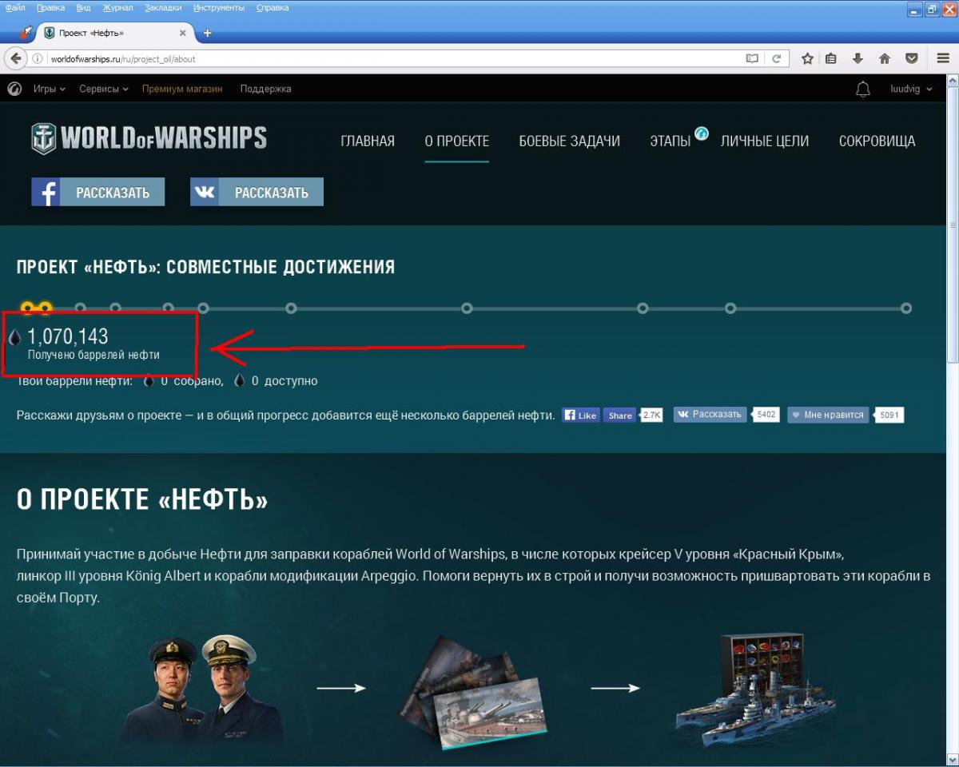The image size is (959, 767).
Task: Expand the Сервисы dropdown
Action: [x=104, y=89]
